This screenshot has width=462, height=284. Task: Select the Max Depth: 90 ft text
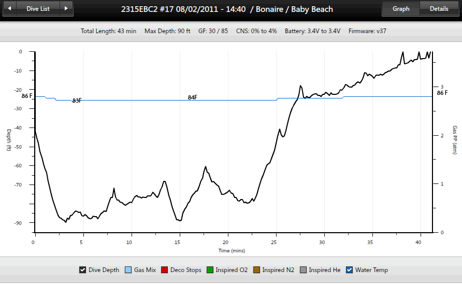click(167, 31)
